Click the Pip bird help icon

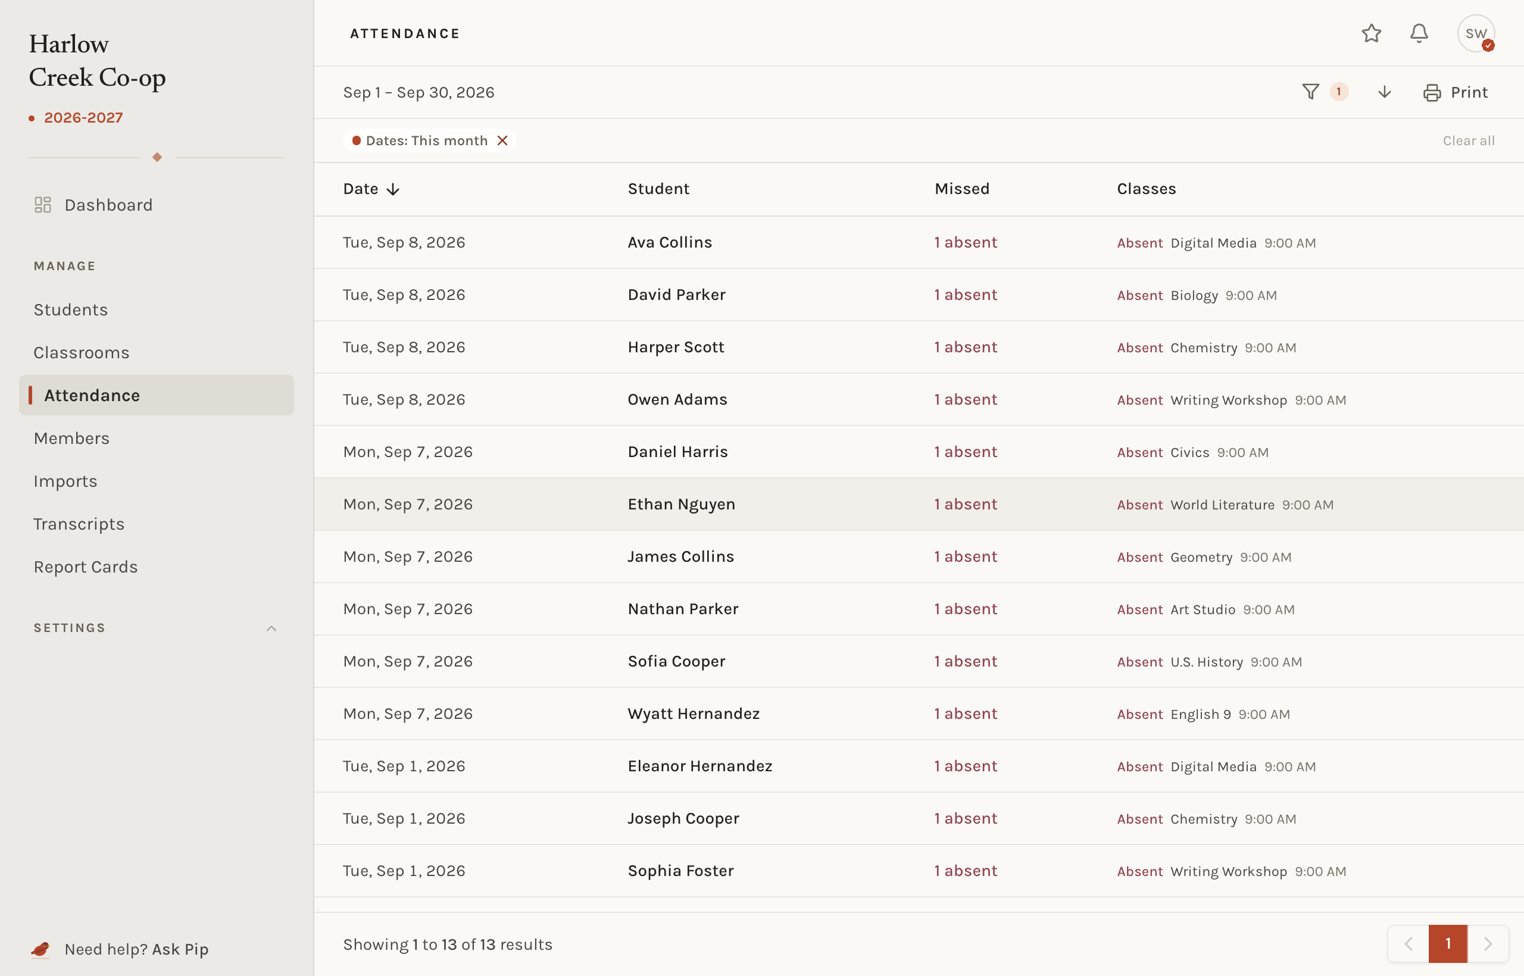(x=40, y=949)
